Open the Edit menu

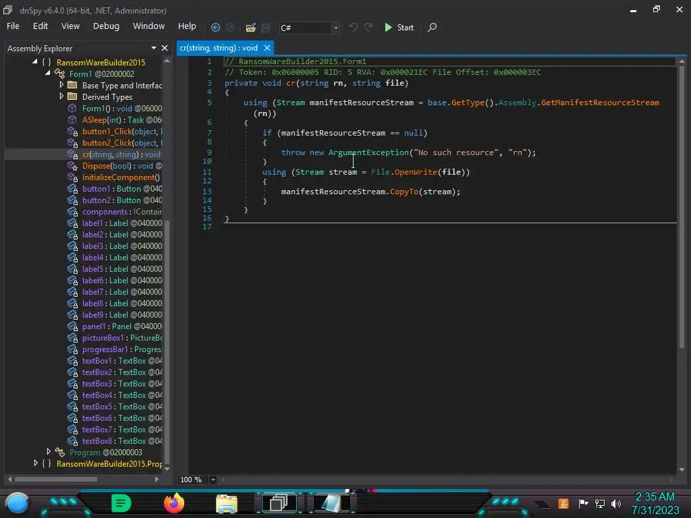pos(40,26)
